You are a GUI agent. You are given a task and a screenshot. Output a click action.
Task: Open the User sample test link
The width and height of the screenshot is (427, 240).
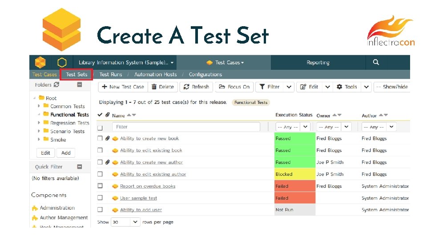tap(138, 198)
